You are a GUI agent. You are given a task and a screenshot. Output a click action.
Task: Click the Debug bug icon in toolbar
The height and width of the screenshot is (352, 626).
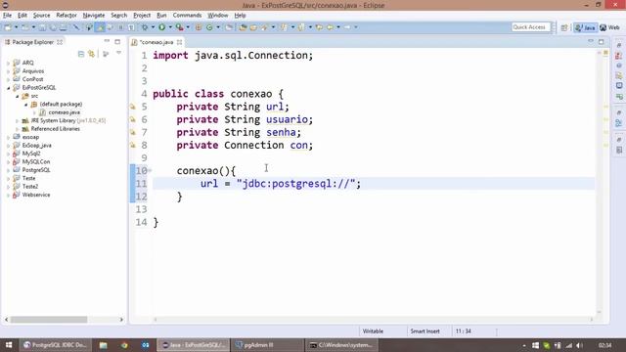tap(145, 27)
